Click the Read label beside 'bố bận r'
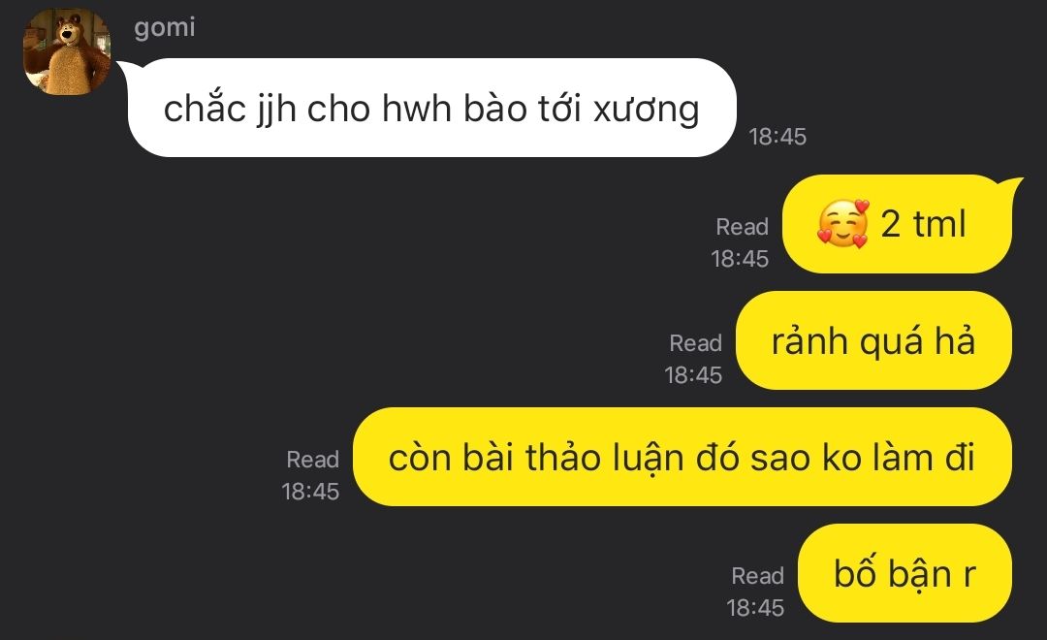The width and height of the screenshot is (1047, 640). pyautogui.click(x=757, y=576)
